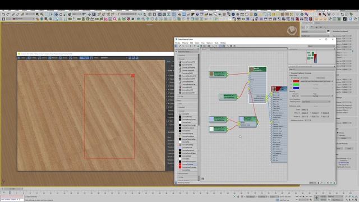Click the Navigator thumbnail in Slate editor
This screenshot has height=202, width=359.
click(x=312, y=57)
